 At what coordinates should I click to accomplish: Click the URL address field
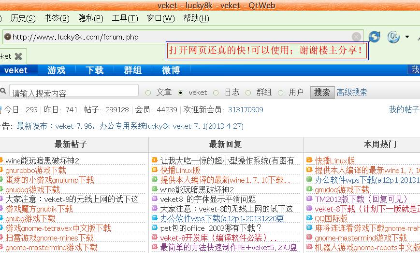(183, 37)
